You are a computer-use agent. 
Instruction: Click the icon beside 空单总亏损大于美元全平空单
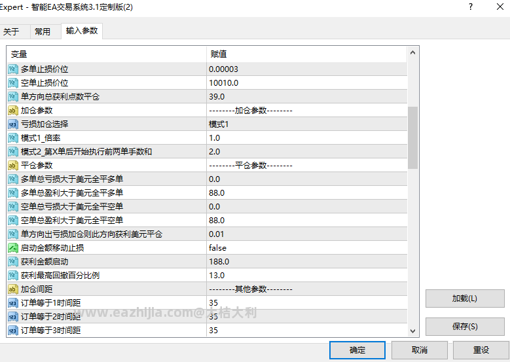12,207
